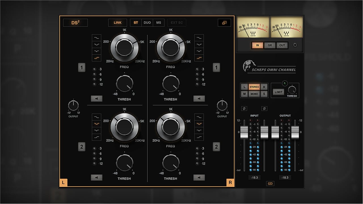This screenshot has width=363, height=204.
Task: Open the detach window icon in the top corner
Action: click(x=224, y=23)
